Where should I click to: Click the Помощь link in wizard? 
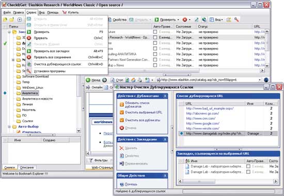[x=131, y=184]
